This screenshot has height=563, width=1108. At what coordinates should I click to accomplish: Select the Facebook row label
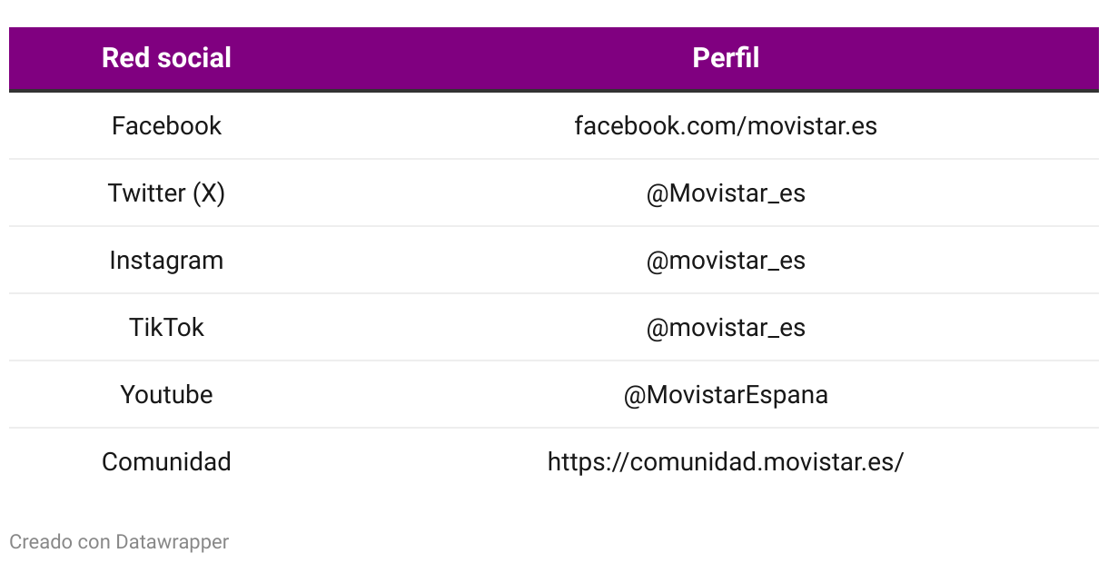click(x=166, y=125)
